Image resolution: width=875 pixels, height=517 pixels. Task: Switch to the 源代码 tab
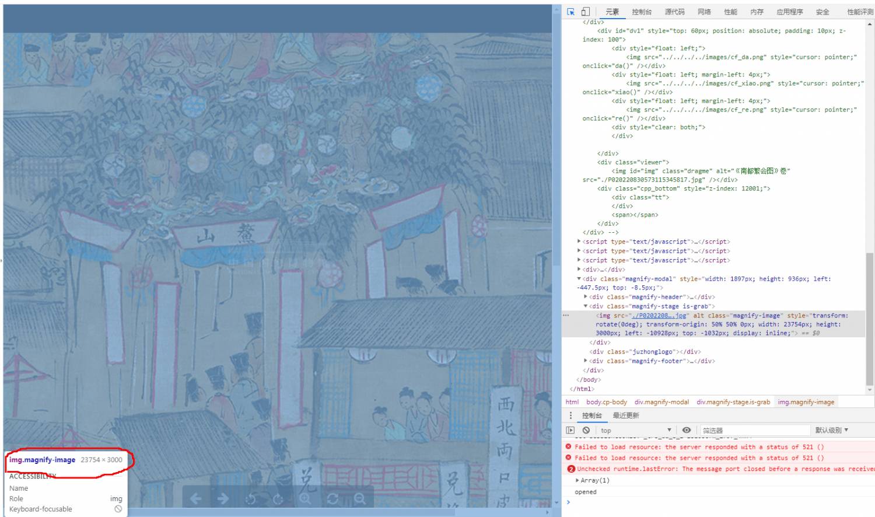point(674,12)
